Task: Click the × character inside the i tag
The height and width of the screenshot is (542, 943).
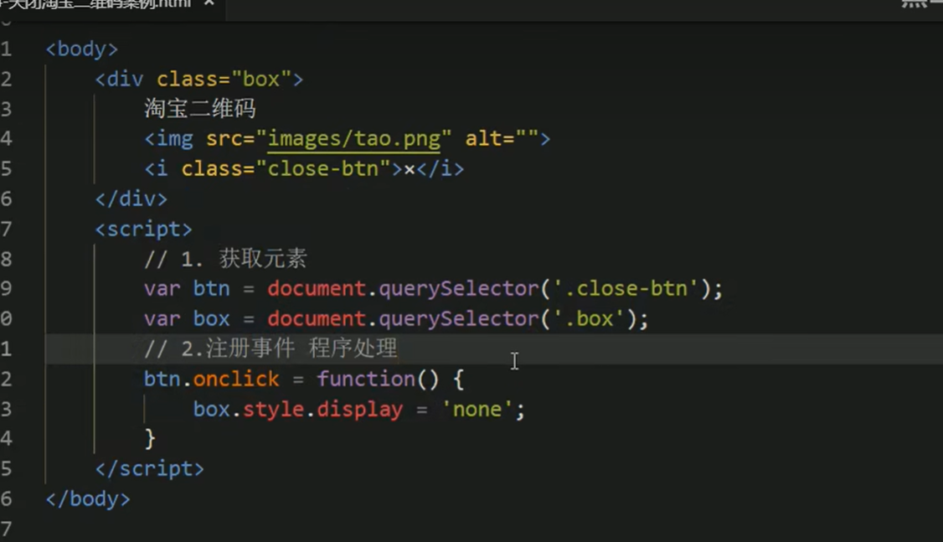Action: point(410,170)
